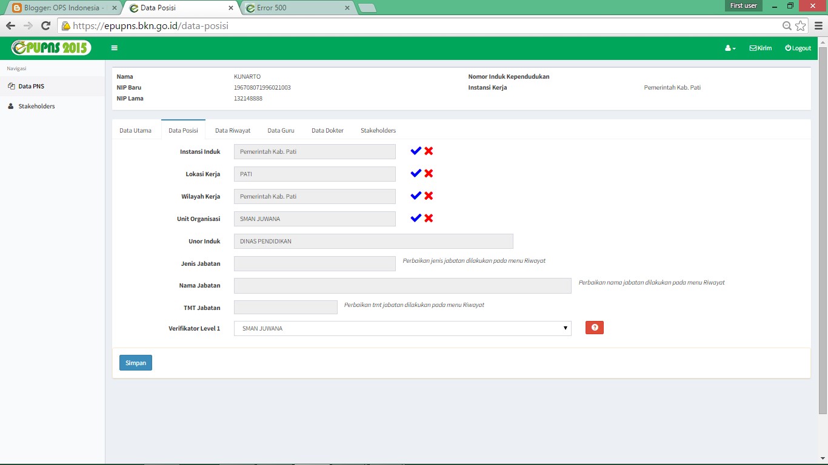The width and height of the screenshot is (828, 465).
Task: Click the Instansi Induk field
Action: tap(315, 151)
